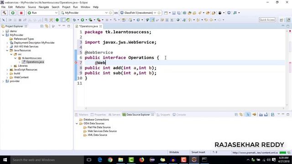Switch to the Snippets tab
Image resolution: width=292 pixels, height=164 pixels.
point(163,115)
